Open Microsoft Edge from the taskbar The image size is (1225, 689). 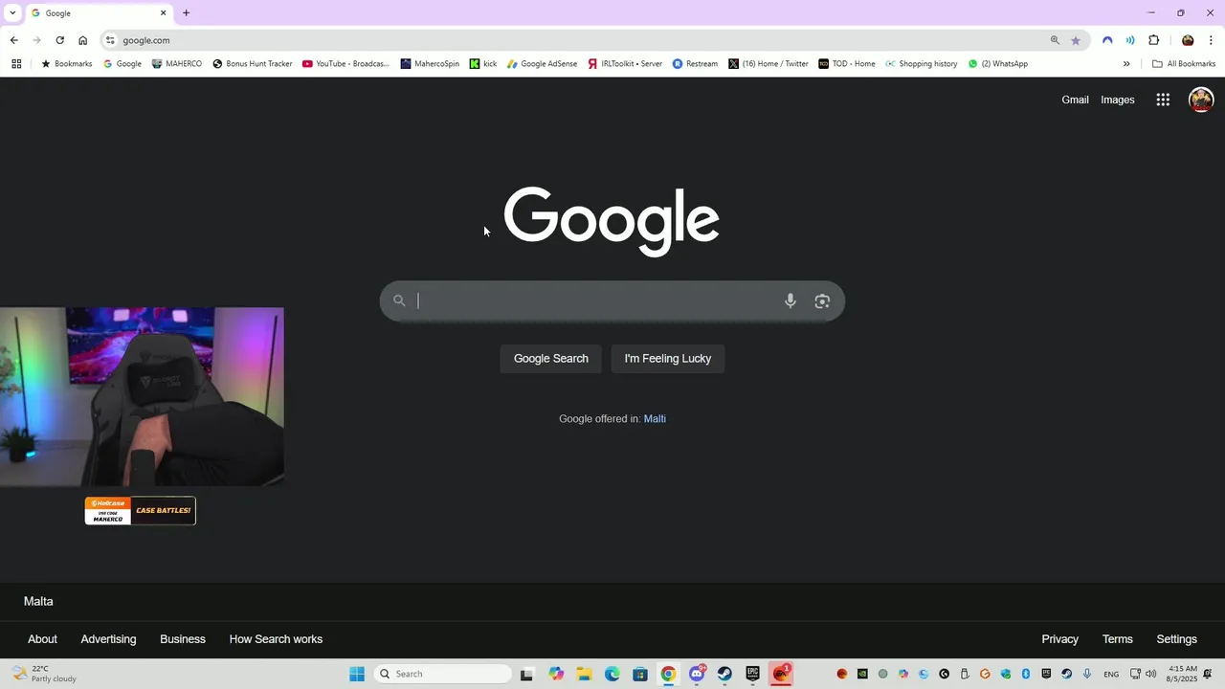[x=612, y=674]
